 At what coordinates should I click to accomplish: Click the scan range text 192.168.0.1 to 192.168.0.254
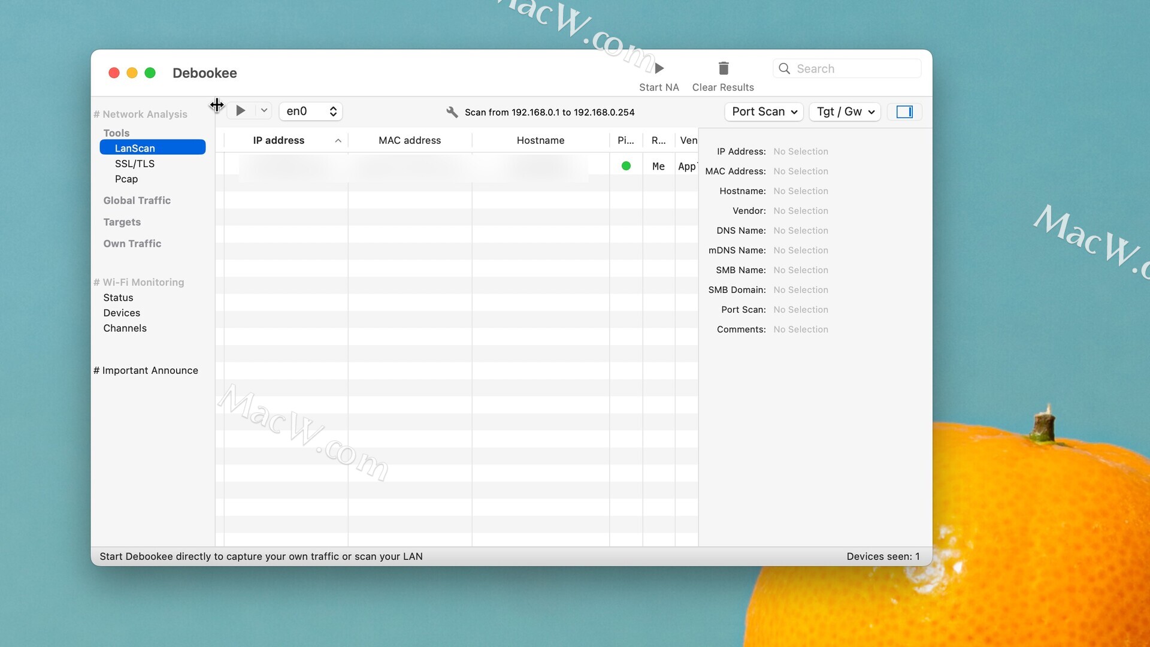[x=549, y=112]
